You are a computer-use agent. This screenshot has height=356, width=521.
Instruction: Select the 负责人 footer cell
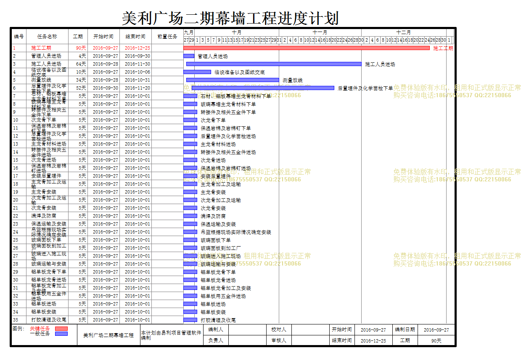point(216,340)
